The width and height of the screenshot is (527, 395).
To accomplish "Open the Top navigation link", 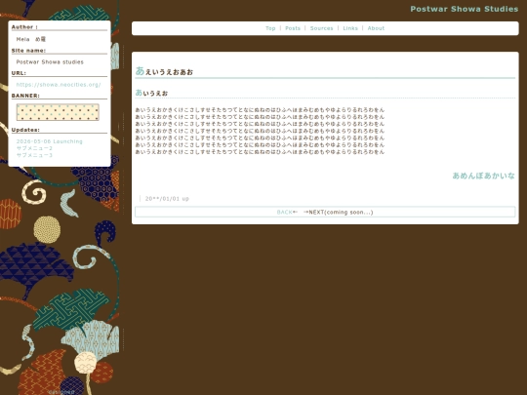I will click(270, 28).
